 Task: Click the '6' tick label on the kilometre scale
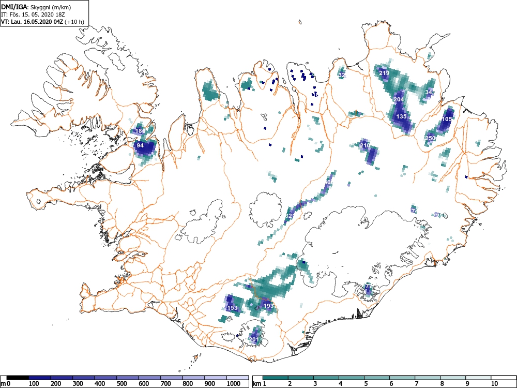point(391,384)
